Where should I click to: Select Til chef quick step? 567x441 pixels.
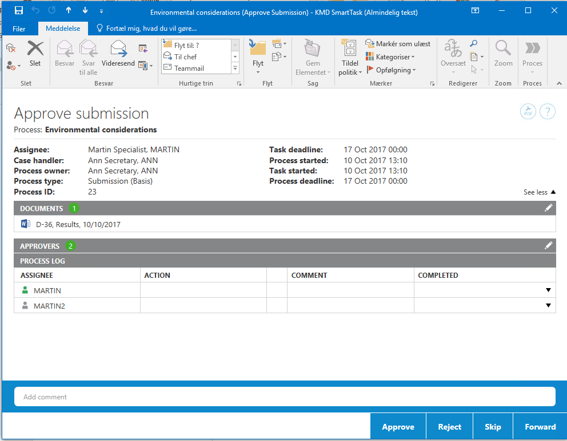[185, 56]
